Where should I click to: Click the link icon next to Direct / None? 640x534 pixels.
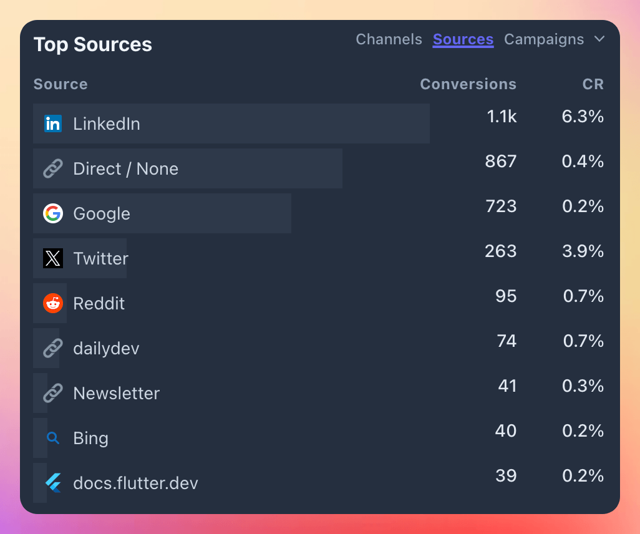(53, 168)
